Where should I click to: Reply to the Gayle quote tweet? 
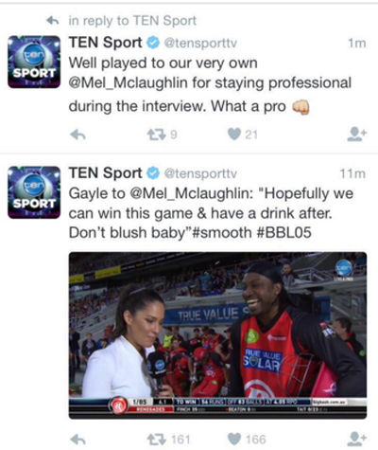click(x=77, y=440)
